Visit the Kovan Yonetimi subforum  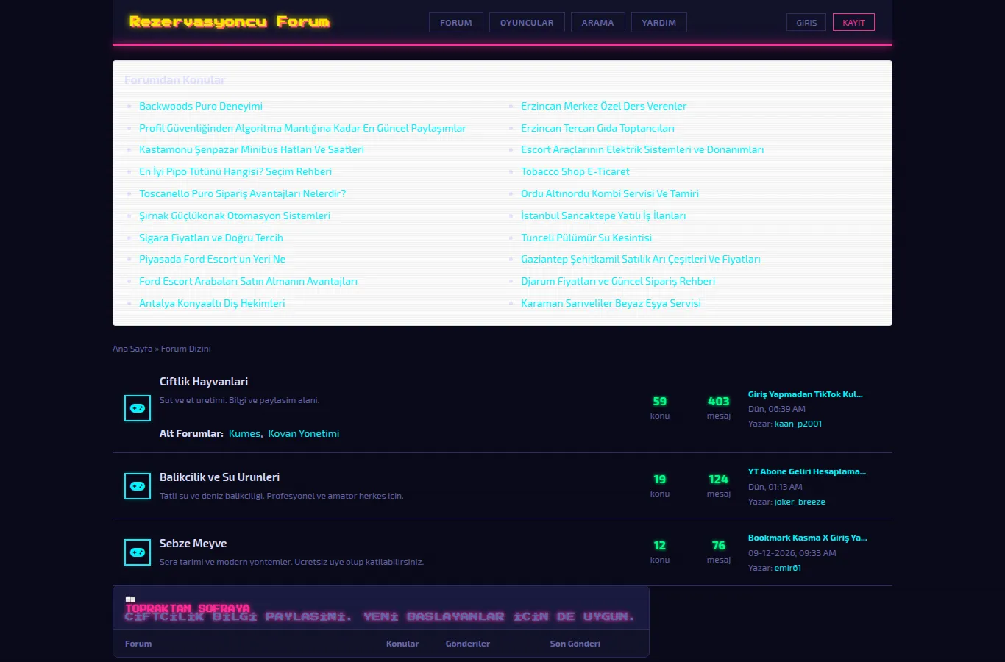pos(303,433)
